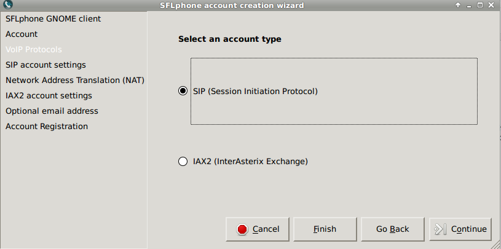Click the red stop icon on Cancel
501x249 pixels.
point(242,229)
